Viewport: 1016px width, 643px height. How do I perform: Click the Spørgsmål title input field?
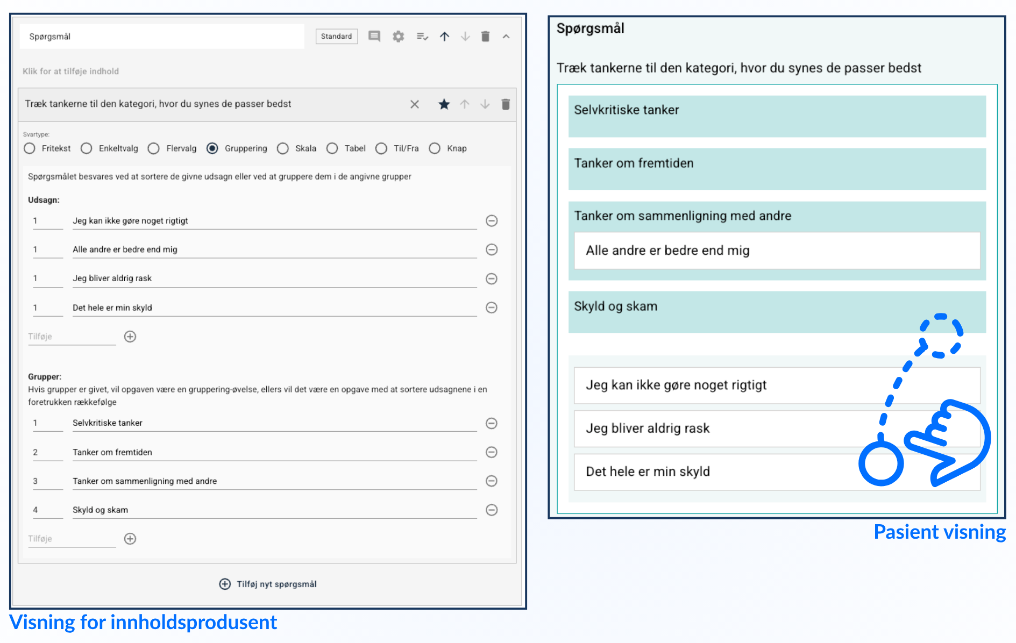pyautogui.click(x=162, y=37)
